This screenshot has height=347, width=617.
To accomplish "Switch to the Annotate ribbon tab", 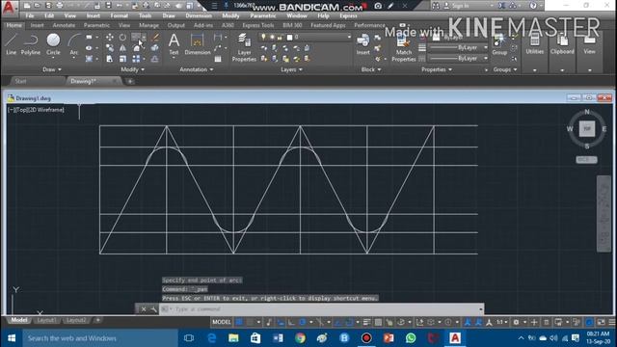I will pos(64,25).
